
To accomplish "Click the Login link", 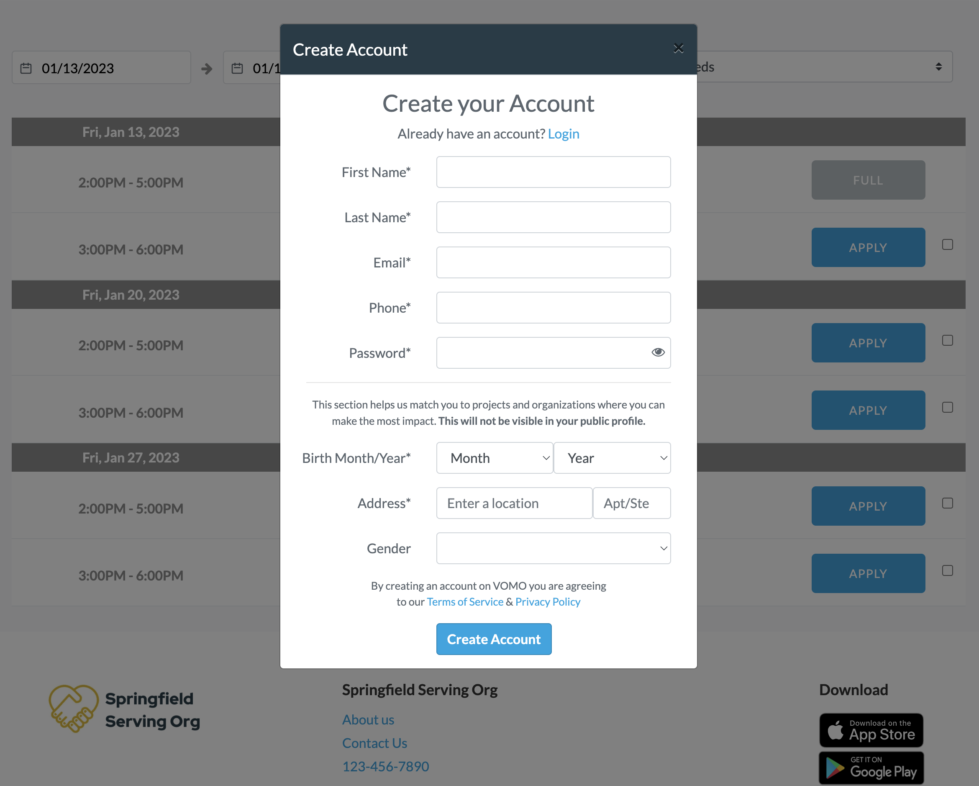I will 564,134.
